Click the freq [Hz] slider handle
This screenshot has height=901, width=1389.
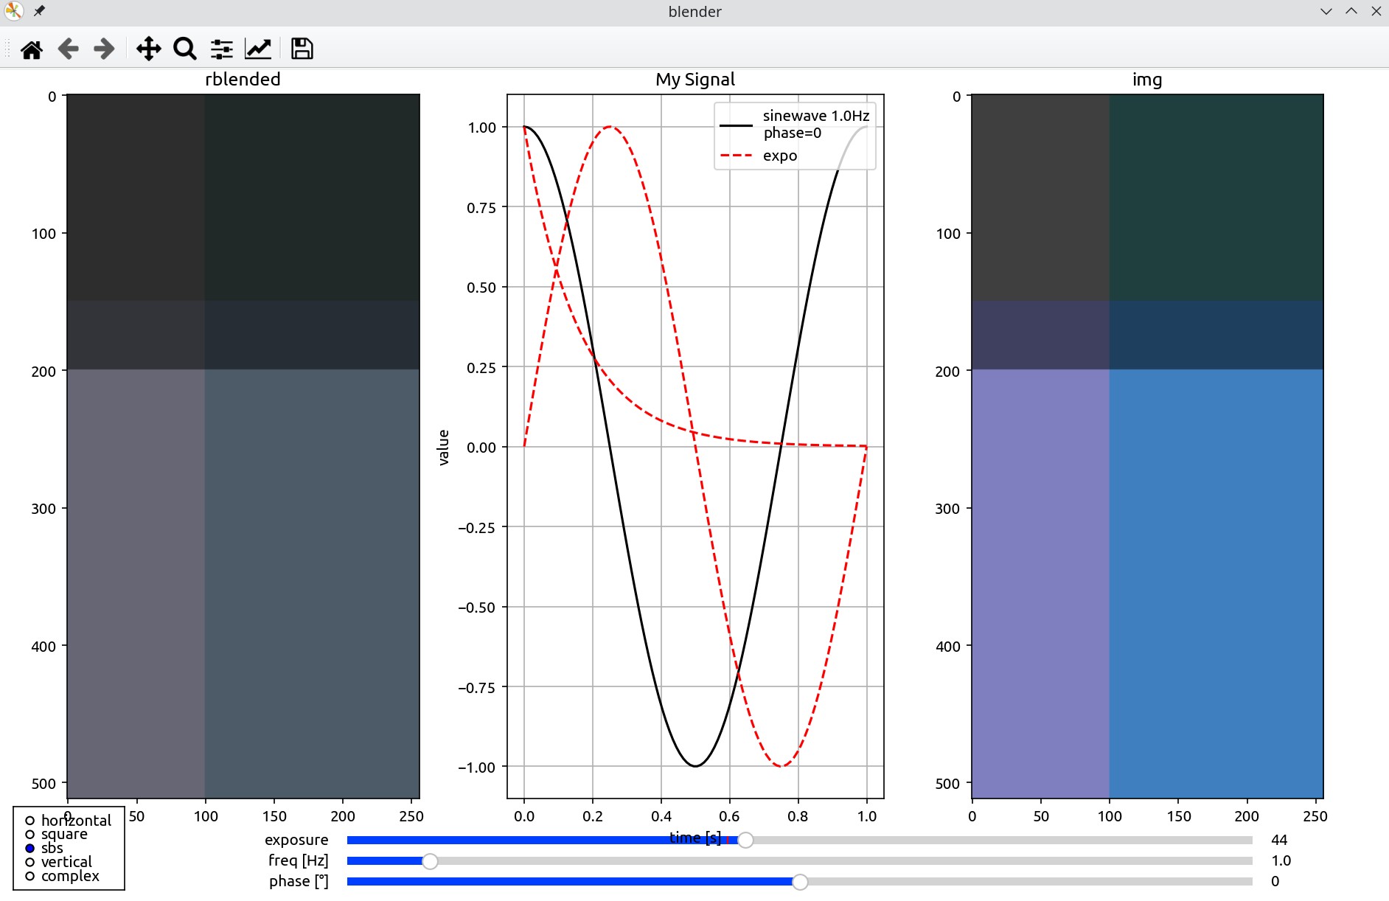pos(430,861)
